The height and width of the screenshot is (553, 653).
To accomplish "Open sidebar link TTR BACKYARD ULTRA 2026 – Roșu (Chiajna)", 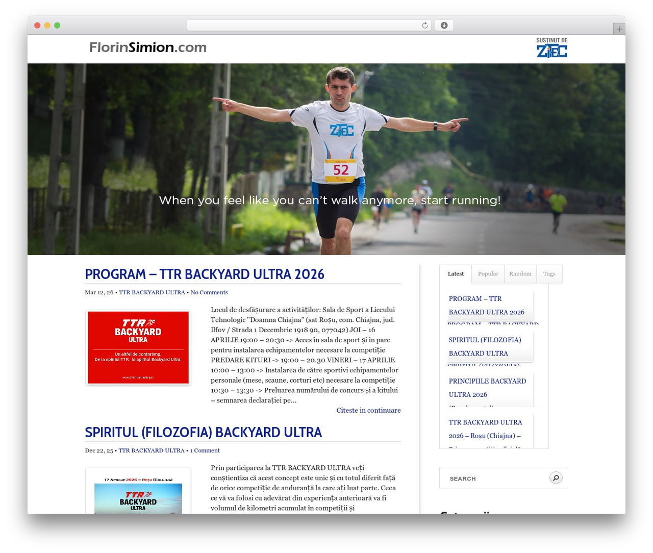I will (485, 429).
